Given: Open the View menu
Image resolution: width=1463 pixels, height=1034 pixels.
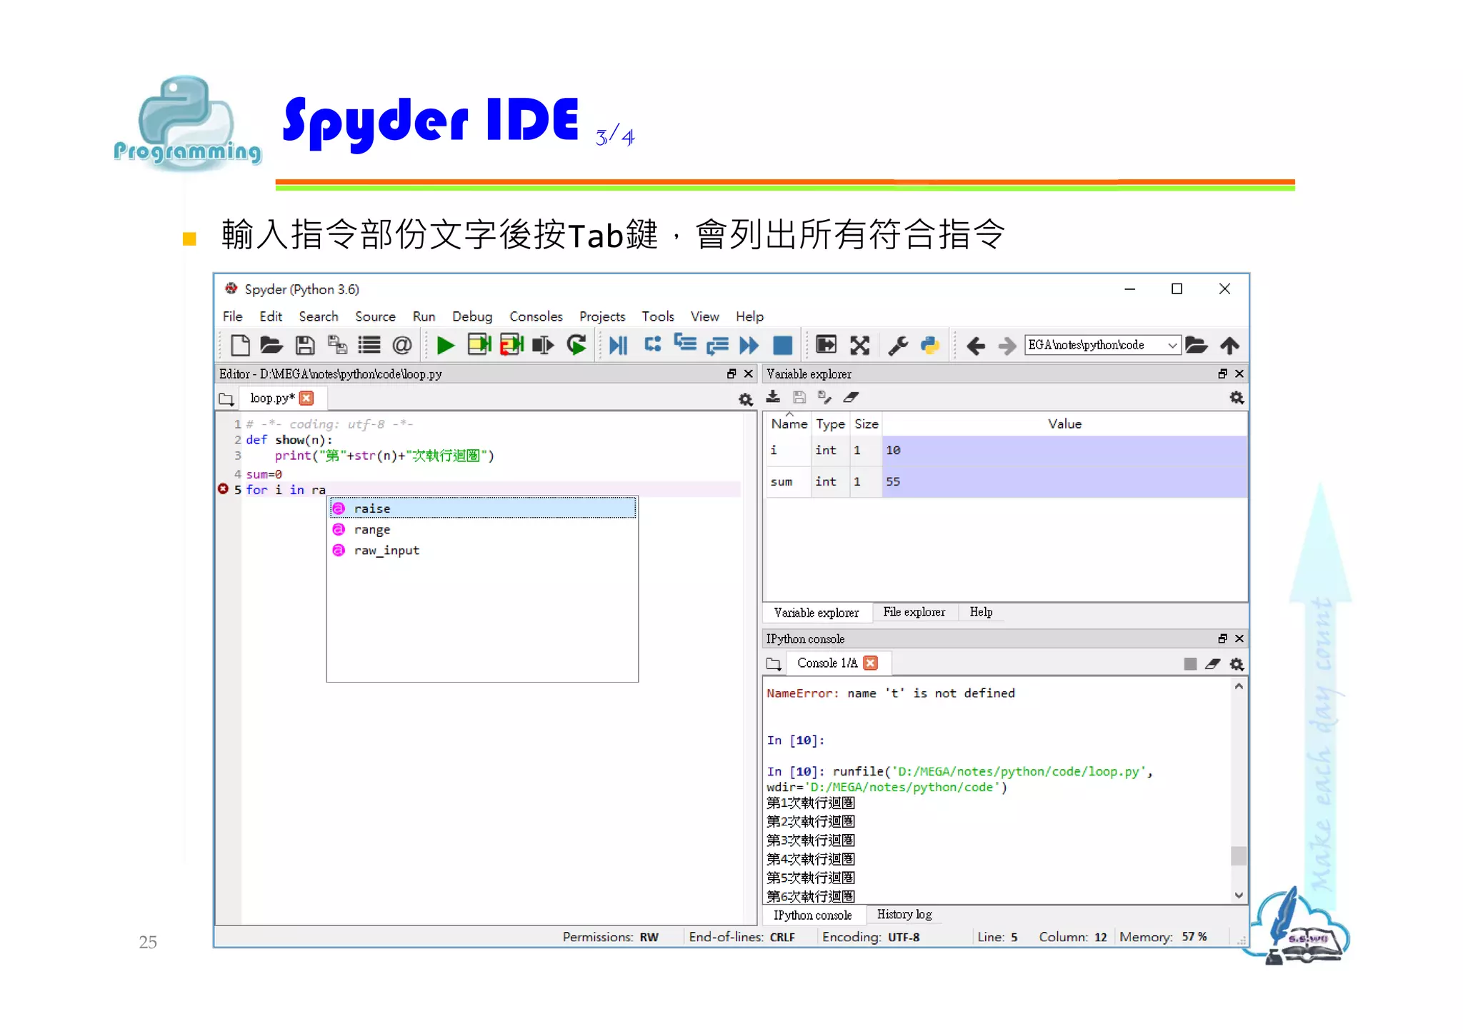Looking at the screenshot, I should tap(704, 316).
